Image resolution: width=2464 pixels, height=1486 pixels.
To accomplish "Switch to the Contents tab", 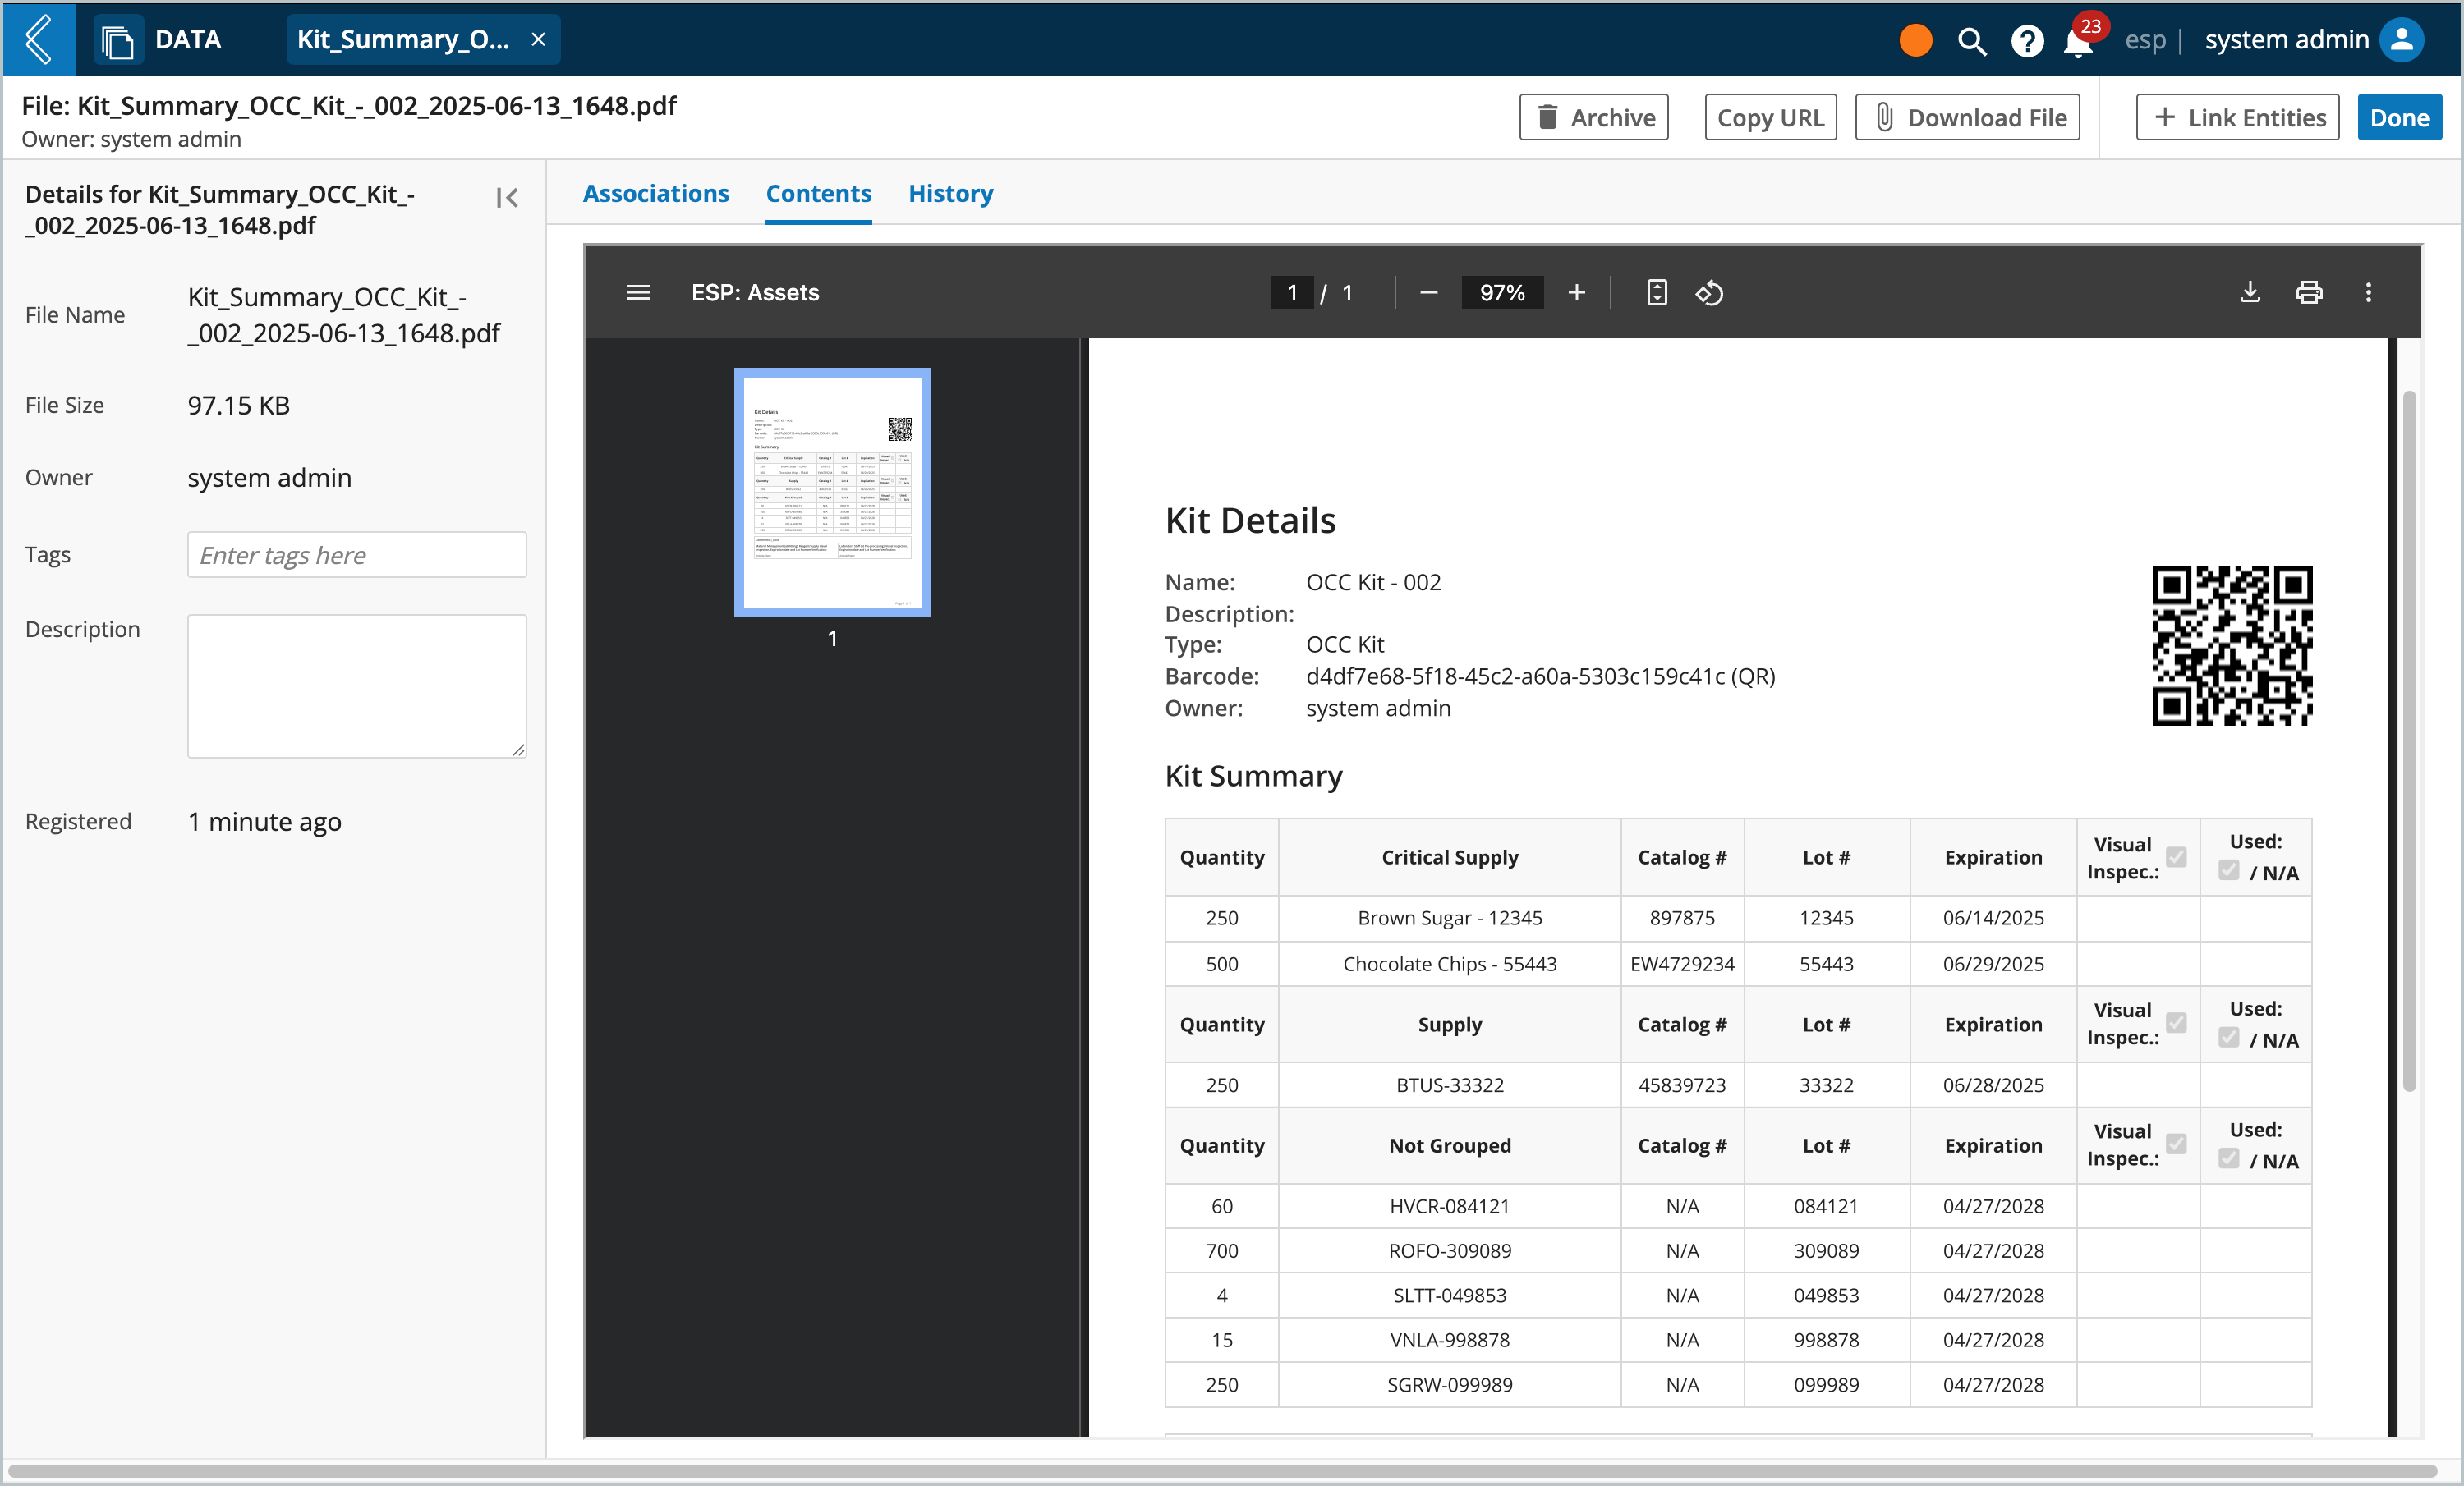I will point(819,193).
